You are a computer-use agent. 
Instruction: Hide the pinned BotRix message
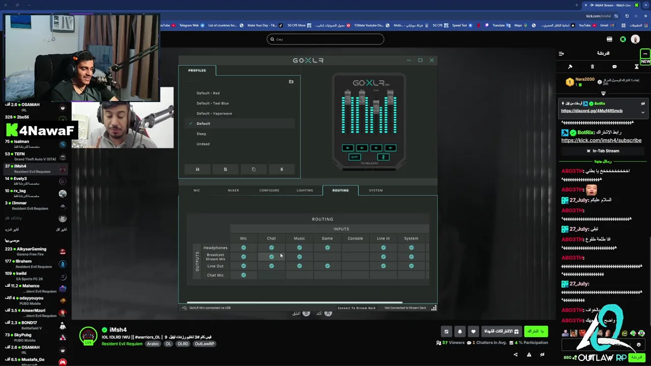(x=643, y=104)
